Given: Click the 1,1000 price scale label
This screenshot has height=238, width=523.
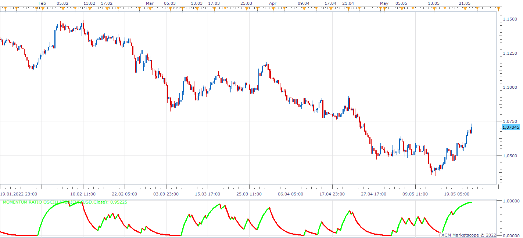Looking at the screenshot, I should (509, 87).
